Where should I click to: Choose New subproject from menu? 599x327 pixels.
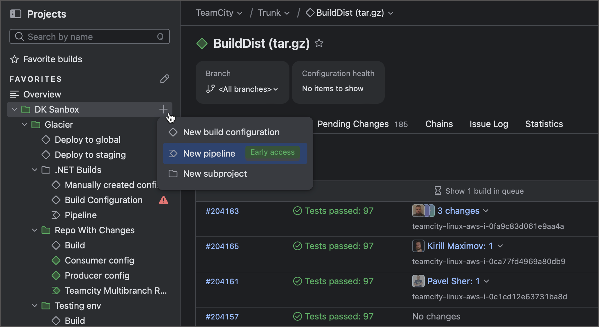click(x=235, y=174)
